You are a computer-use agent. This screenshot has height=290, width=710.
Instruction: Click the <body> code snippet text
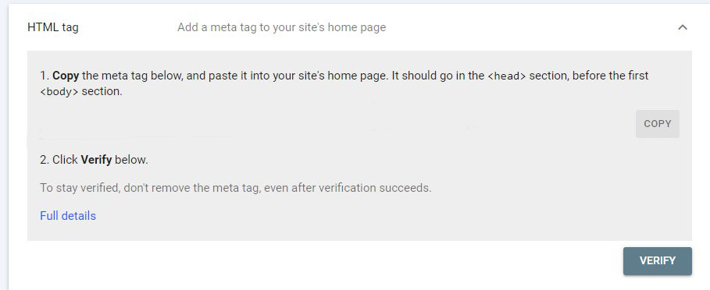coord(59,92)
